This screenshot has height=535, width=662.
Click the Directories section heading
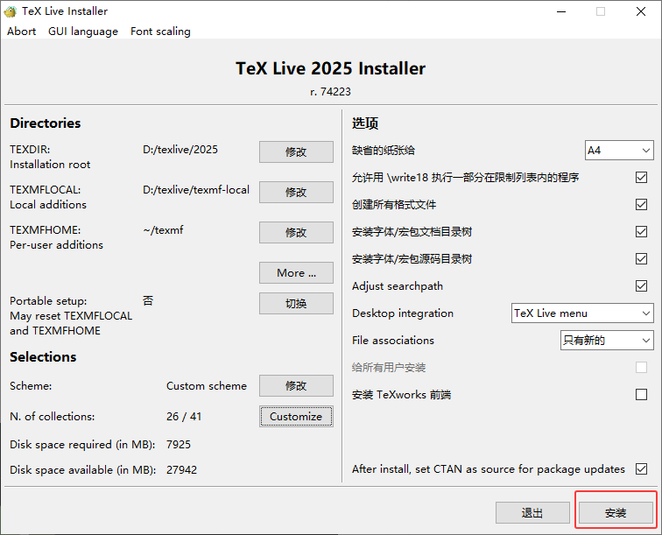tap(46, 123)
